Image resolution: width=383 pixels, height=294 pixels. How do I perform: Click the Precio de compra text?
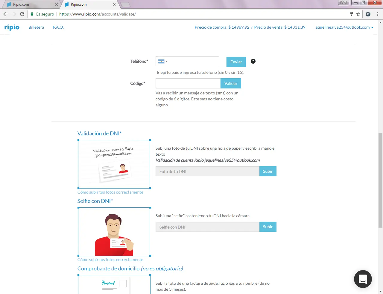[222, 27]
